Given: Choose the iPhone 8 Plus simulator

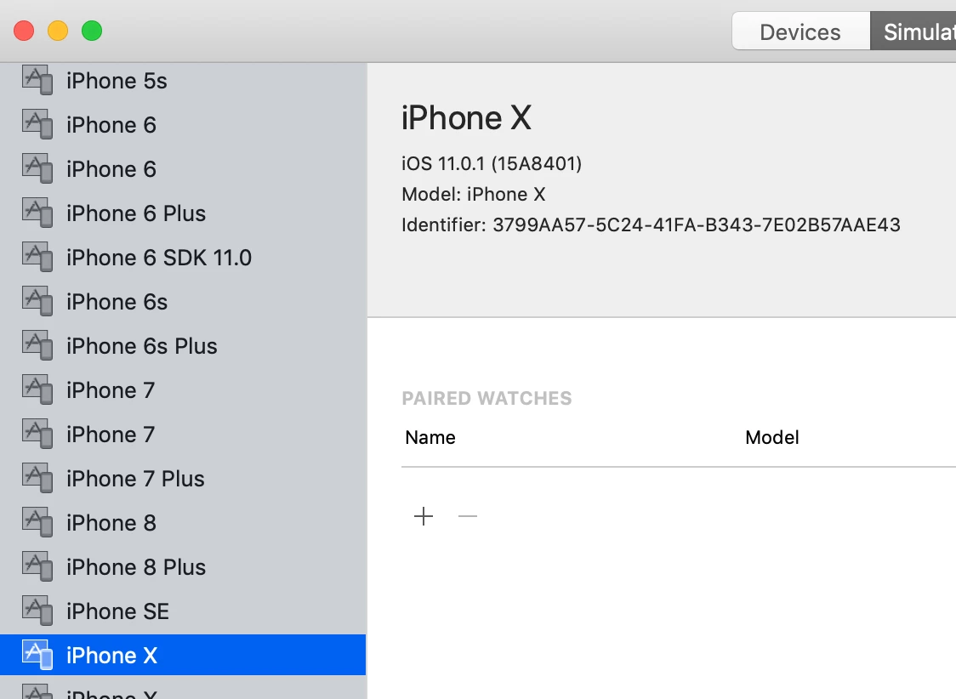Looking at the screenshot, I should coord(183,566).
